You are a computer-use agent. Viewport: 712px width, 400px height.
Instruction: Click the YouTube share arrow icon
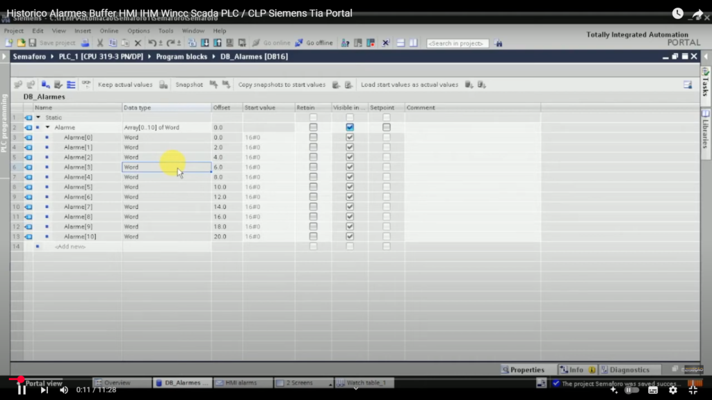(x=697, y=14)
